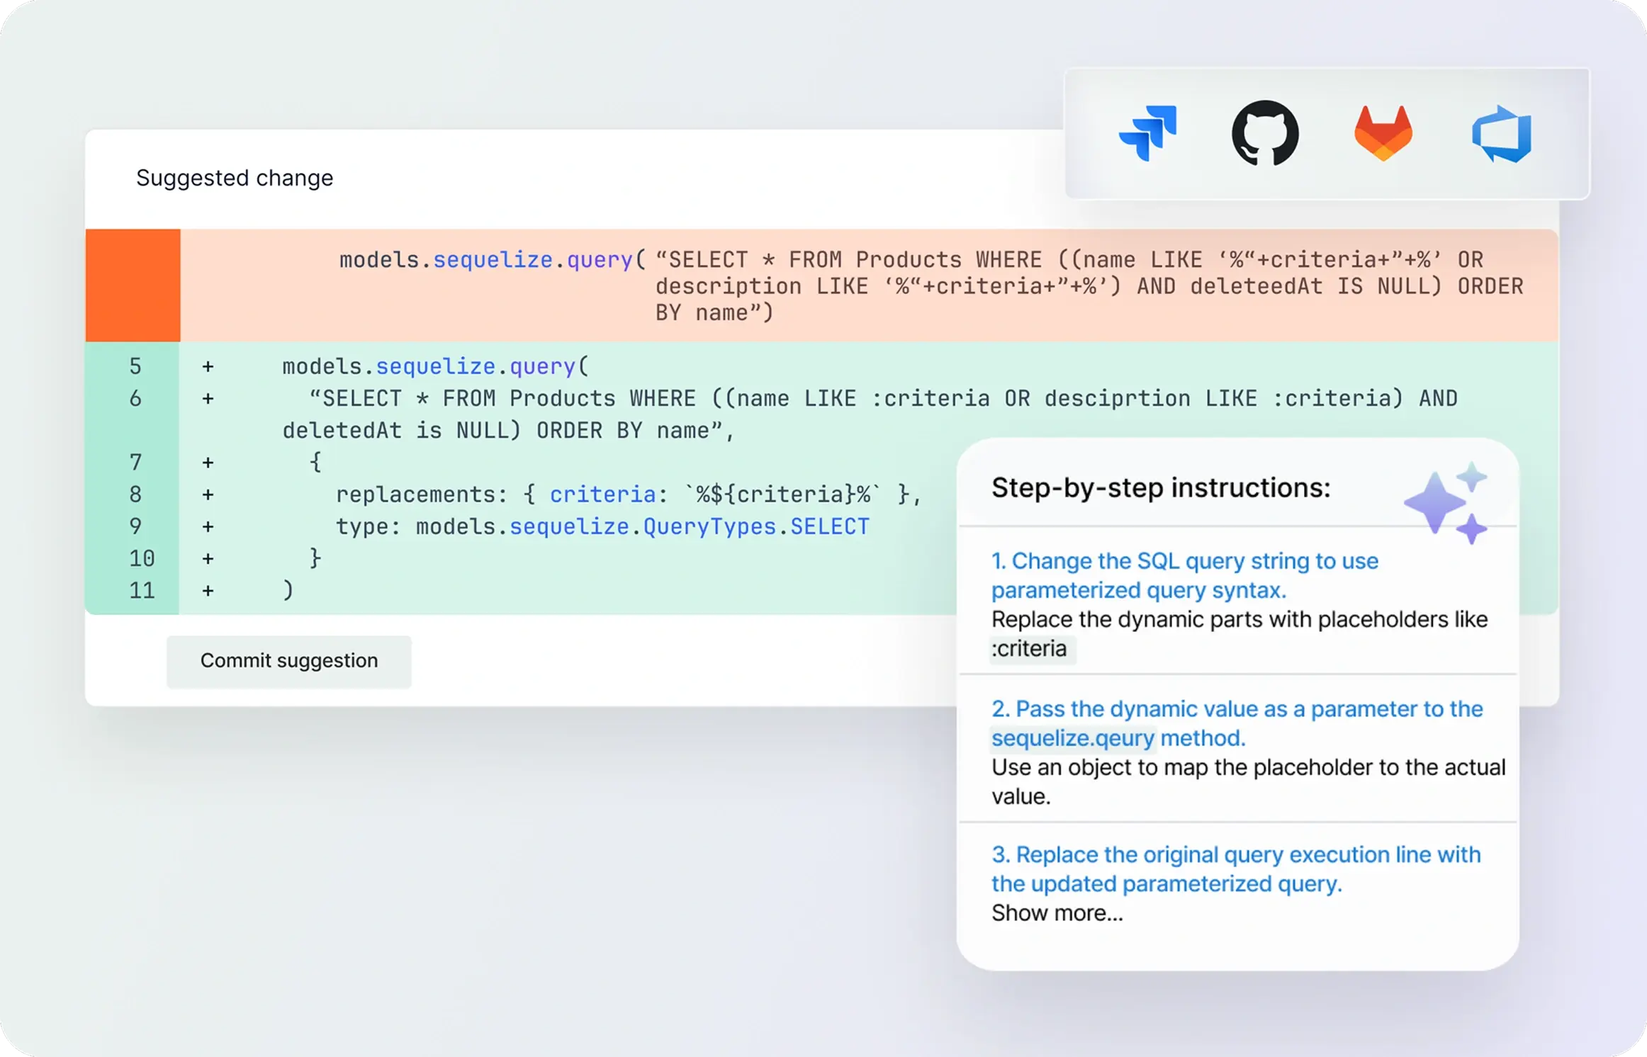Click the ':criteria' inline code chip

(x=1032, y=649)
